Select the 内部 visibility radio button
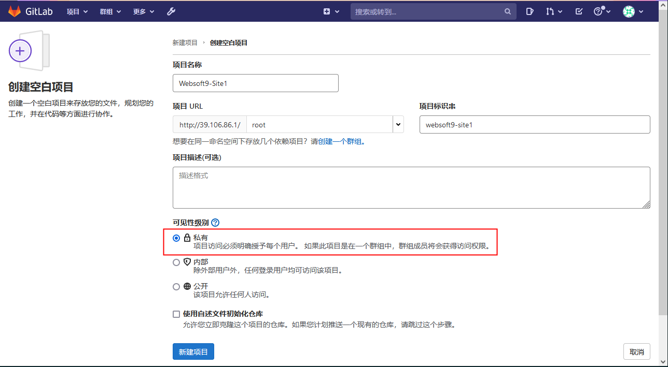Screen dimensions: 668x367 point(176,262)
